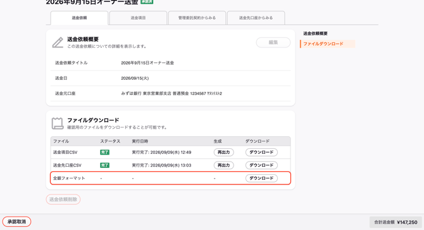The height and width of the screenshot is (230, 424).
Task: Click the 送金元口座 field label
Action: pyautogui.click(x=65, y=94)
